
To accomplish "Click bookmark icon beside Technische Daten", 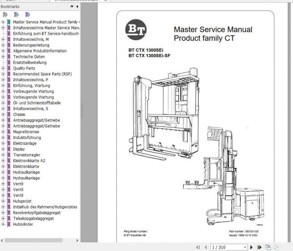I will coord(9,57).
